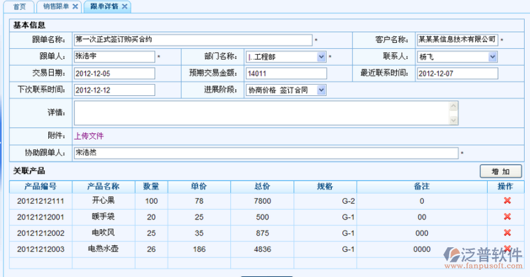The image size is (530, 277).
Task: Switch to the 首页 tab
Action: coord(19,7)
